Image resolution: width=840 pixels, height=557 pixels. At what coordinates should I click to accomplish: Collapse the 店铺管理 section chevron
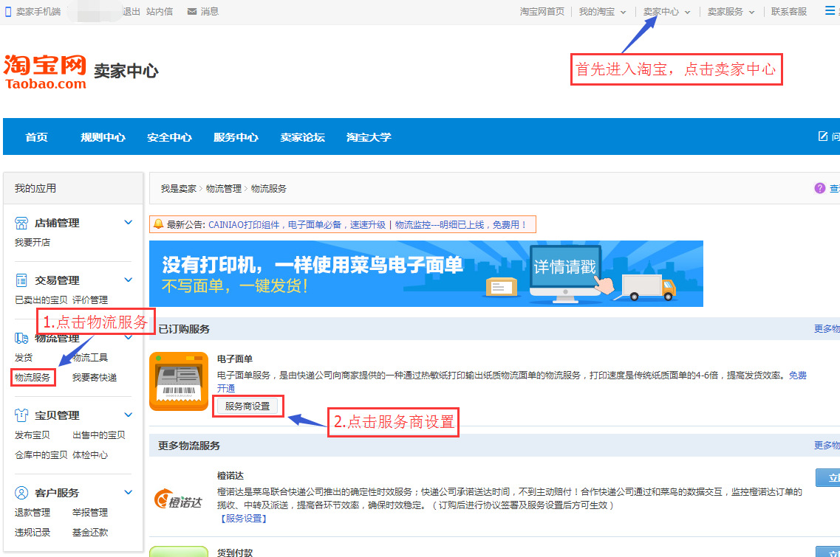click(128, 223)
